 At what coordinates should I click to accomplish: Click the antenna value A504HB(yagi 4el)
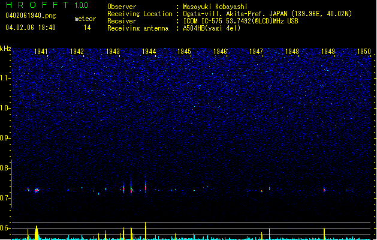click(x=212, y=28)
